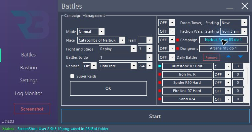Open Place dropdown showing Catacombs of Narbuk

[101, 40]
